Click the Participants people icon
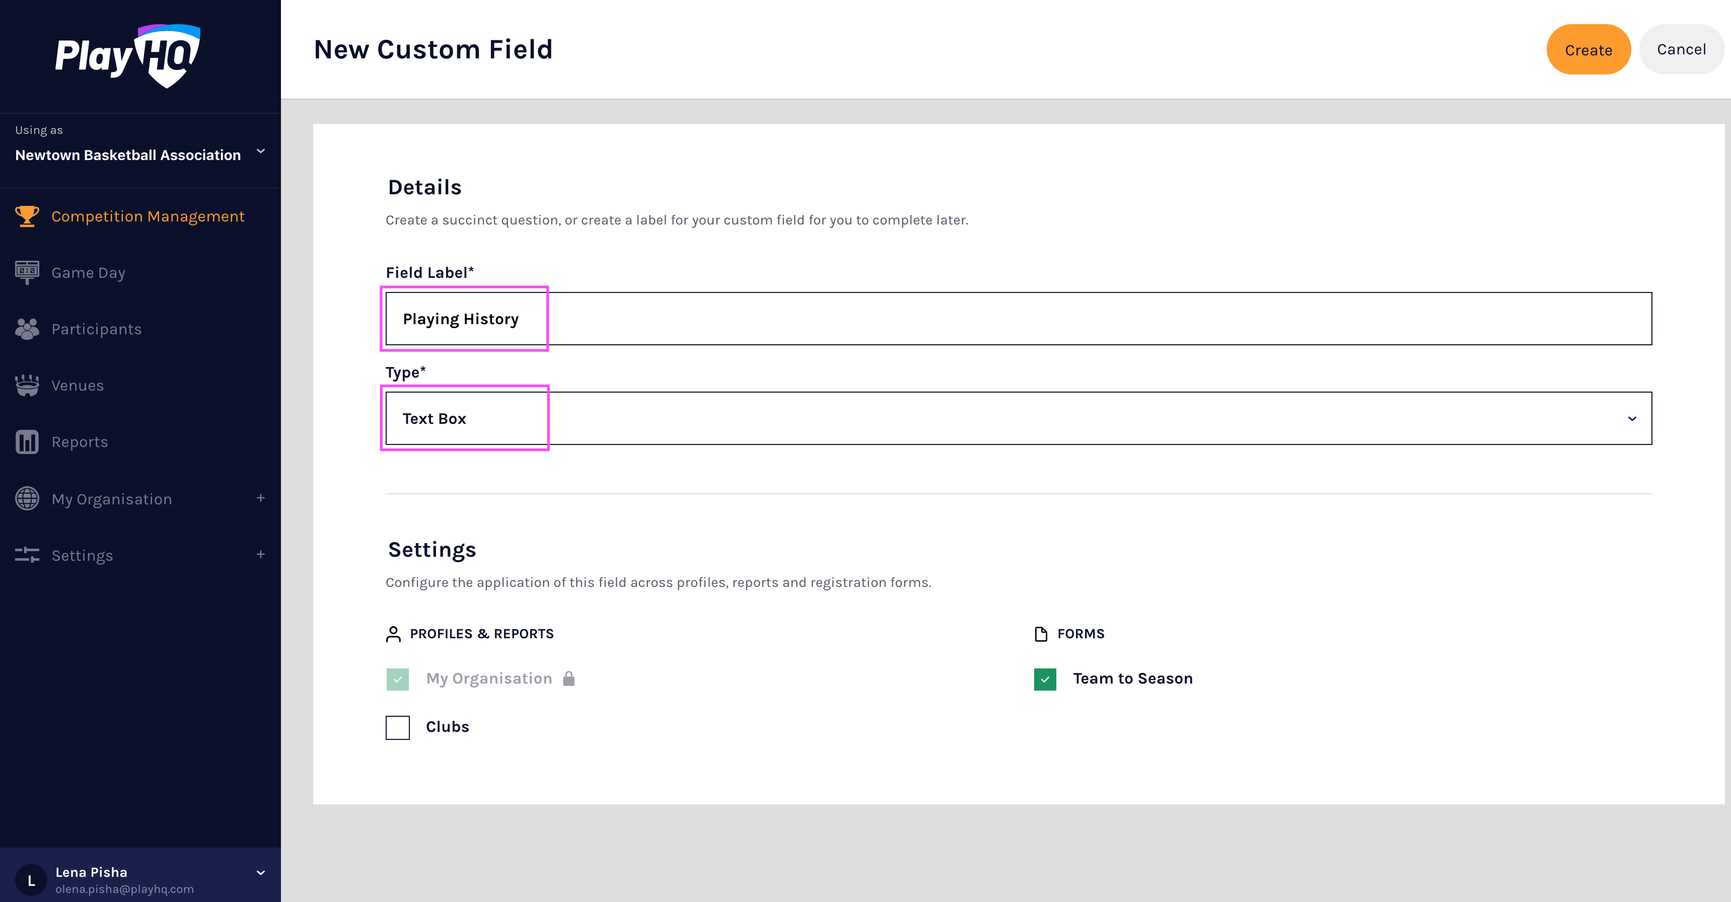The height and width of the screenshot is (902, 1731). pos(27,328)
